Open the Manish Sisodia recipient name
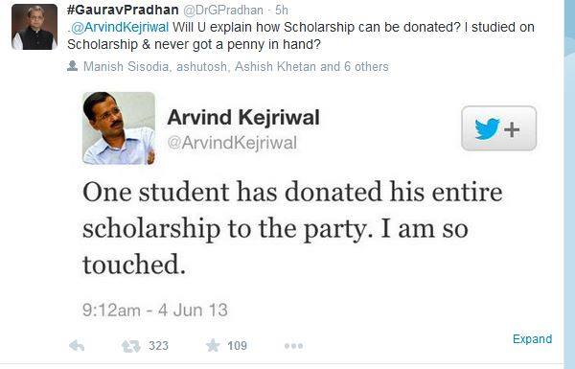This screenshot has height=369, width=575. [126, 66]
